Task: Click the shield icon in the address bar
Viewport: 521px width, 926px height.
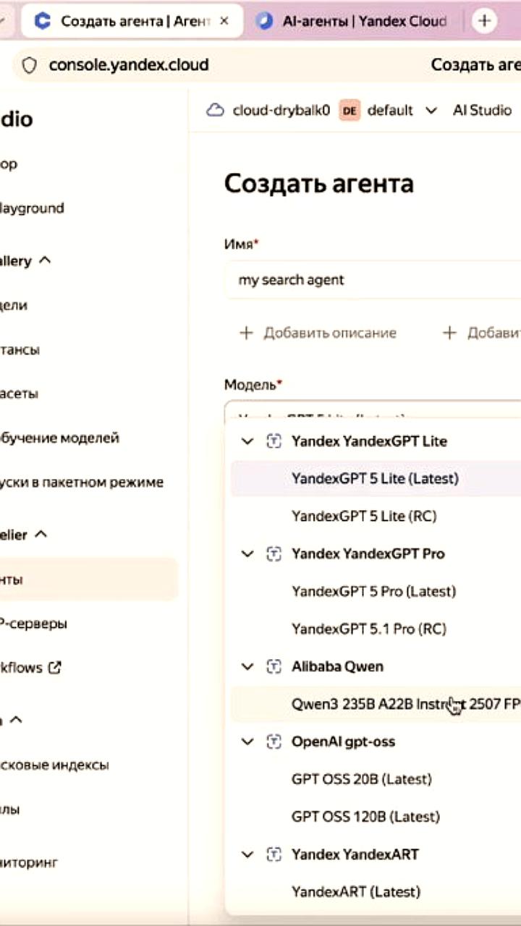Action: tap(29, 64)
